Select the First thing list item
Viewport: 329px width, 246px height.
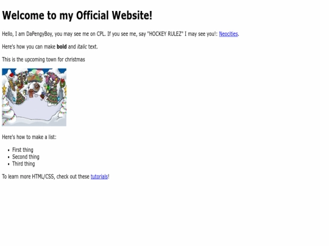point(23,150)
